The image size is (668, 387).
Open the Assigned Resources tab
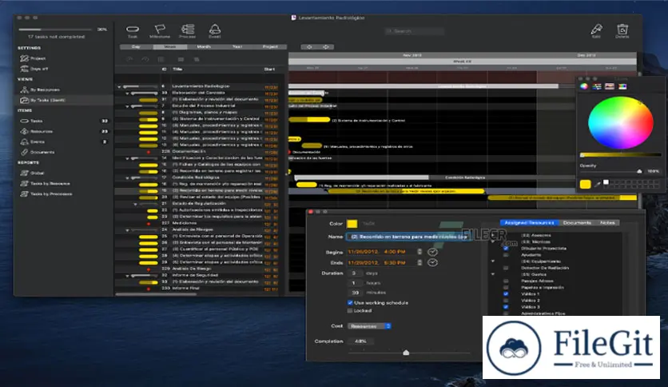530,222
